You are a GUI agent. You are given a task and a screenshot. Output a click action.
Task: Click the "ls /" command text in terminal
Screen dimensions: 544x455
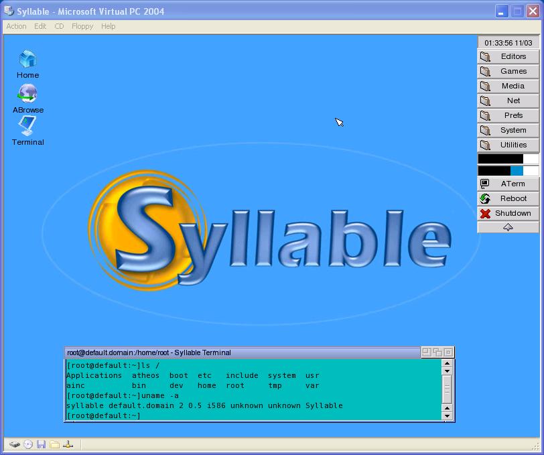(151, 365)
